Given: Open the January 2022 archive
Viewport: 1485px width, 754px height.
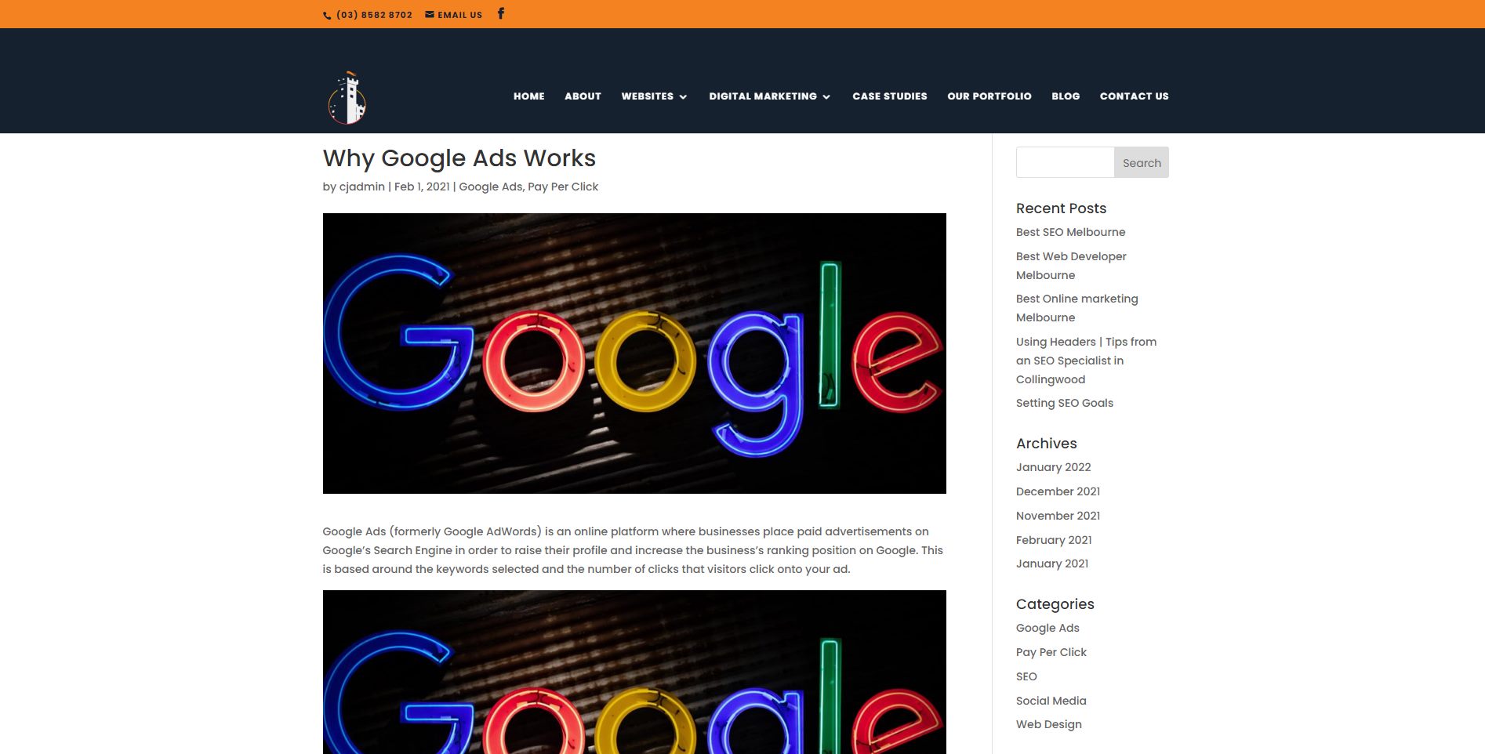Looking at the screenshot, I should click(1053, 467).
